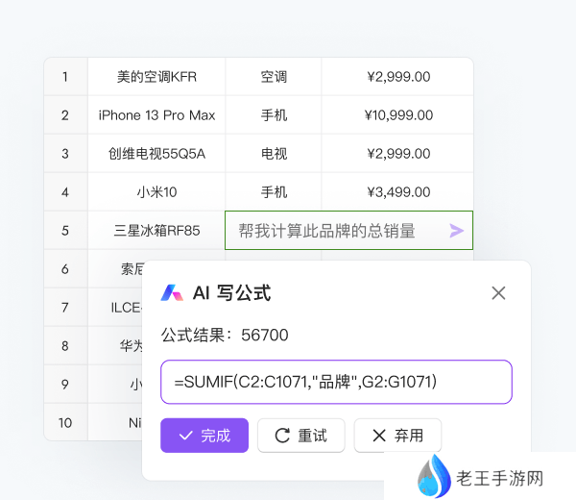
Task: Close the AI 写公式 dialog
Action: point(498,293)
